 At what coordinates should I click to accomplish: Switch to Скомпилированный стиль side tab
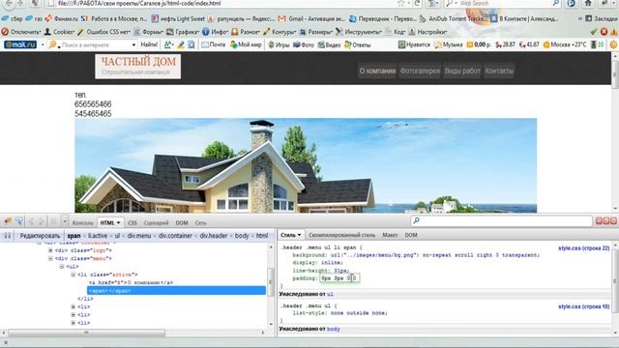pyautogui.click(x=341, y=235)
